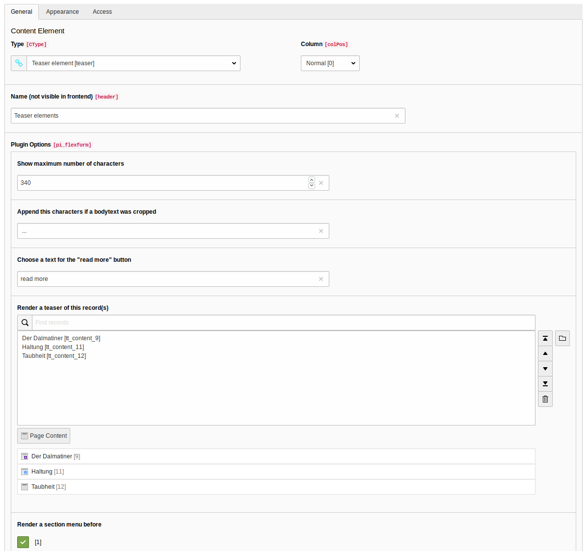Screen dimensions: 588x551
Task: Browse for records with folder icon
Action: tap(562, 338)
